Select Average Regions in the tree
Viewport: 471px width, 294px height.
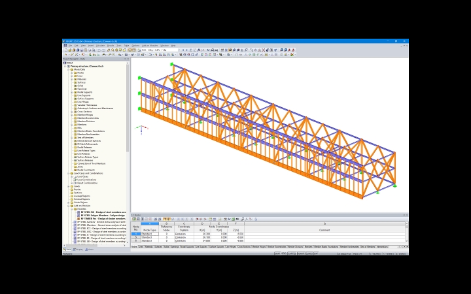(x=82, y=196)
